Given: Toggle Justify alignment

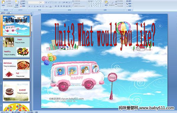Looking at the screenshot, I should pyautogui.click(x=64, y=6).
